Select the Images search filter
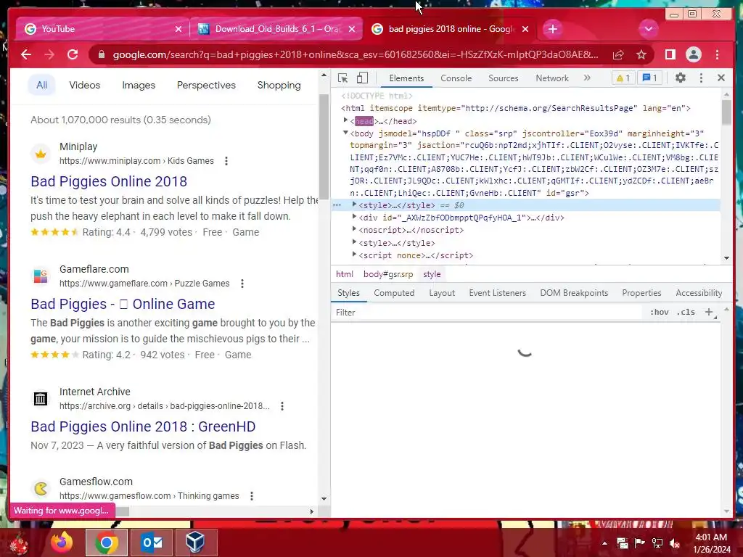This screenshot has height=557, width=743. 139,86
